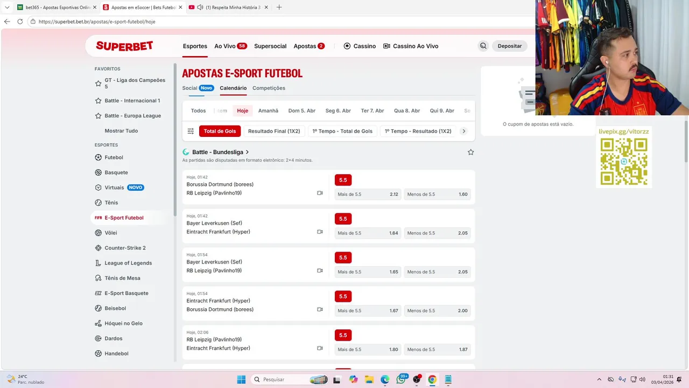
Task: Click the Windows taskbar search box
Action: (x=290, y=379)
